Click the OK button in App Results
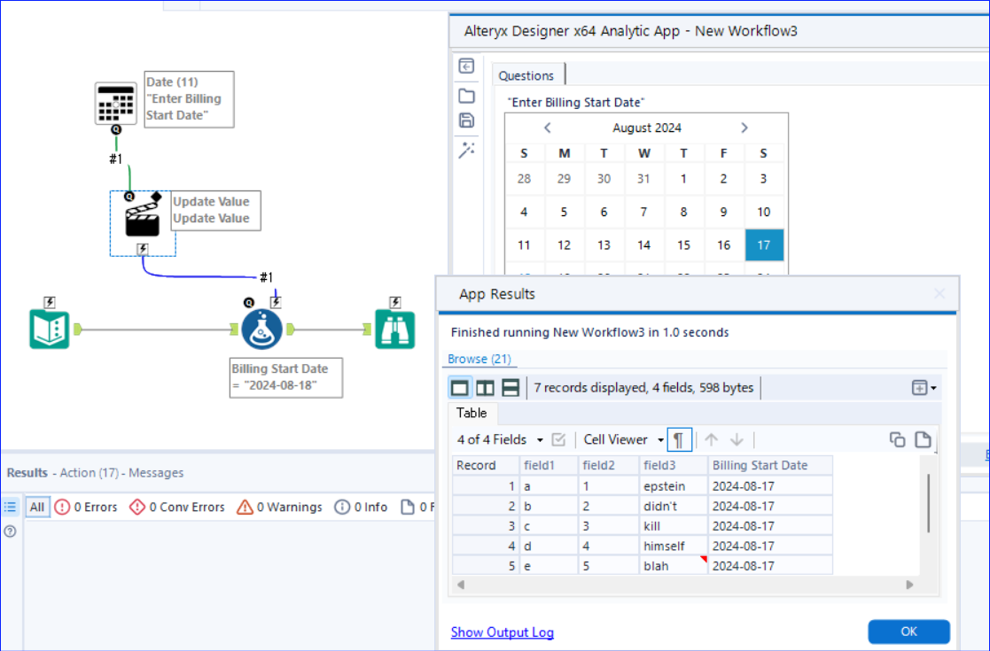The width and height of the screenshot is (990, 651). tap(908, 632)
